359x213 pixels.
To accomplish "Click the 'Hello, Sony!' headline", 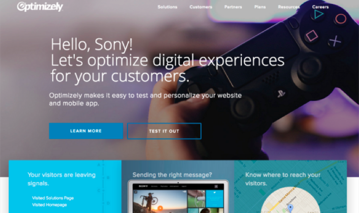I will [92, 44].
